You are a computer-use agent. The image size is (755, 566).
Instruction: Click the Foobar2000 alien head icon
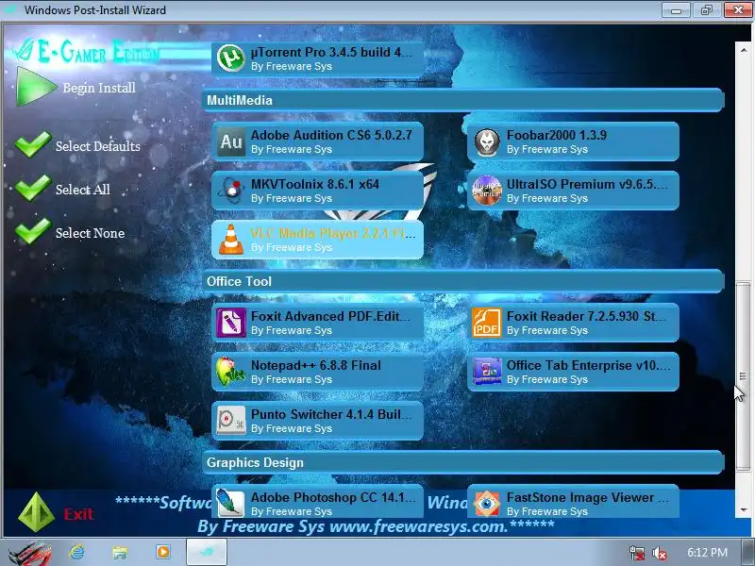pos(487,141)
